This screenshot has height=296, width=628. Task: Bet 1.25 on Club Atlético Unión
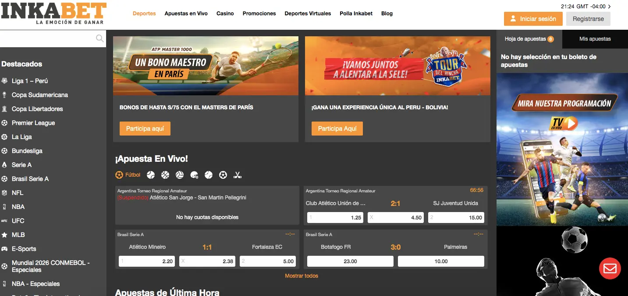[x=335, y=217]
